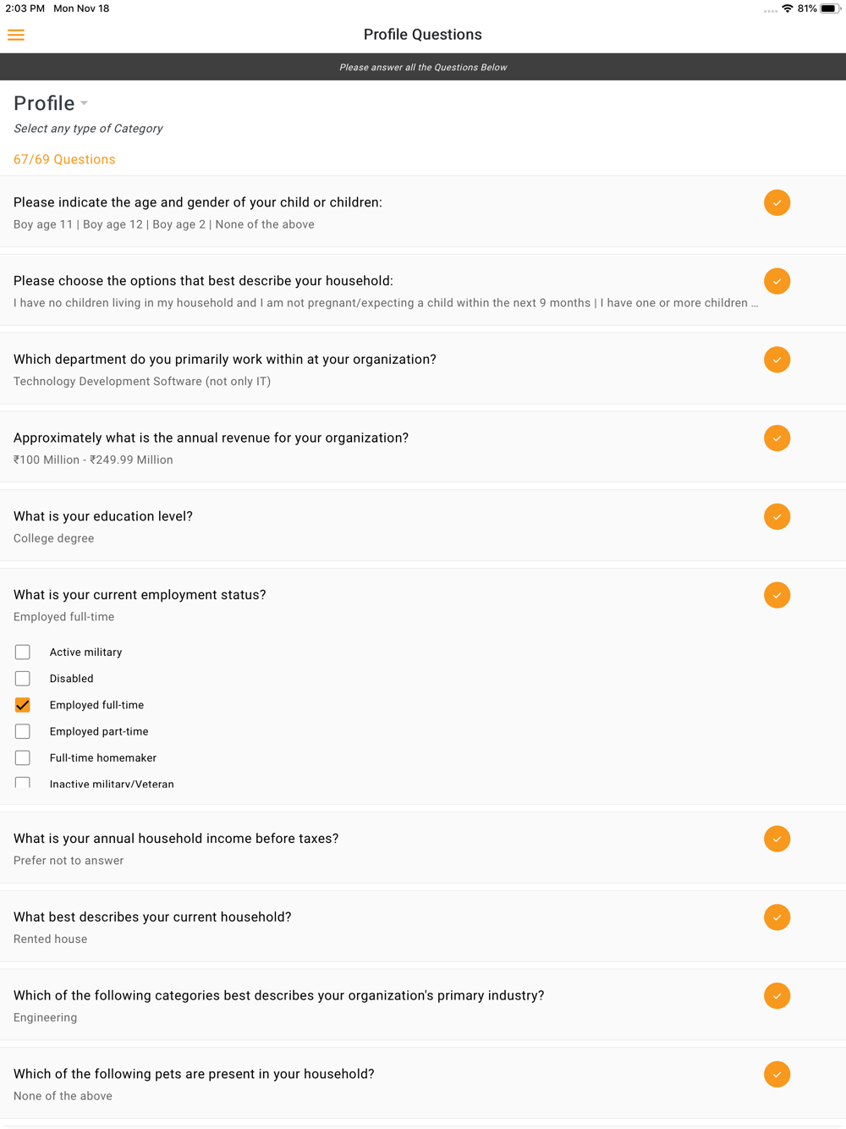Image resolution: width=846 pixels, height=1129 pixels.
Task: Tap the 67/69 Questions link
Action: (64, 159)
